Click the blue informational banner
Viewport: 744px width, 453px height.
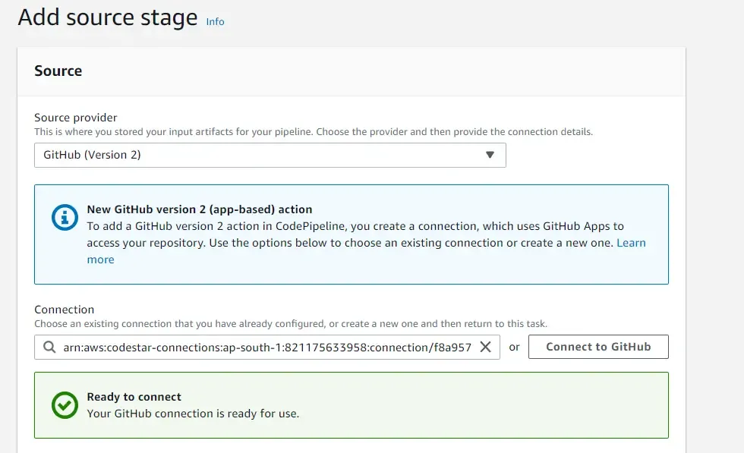pos(351,233)
